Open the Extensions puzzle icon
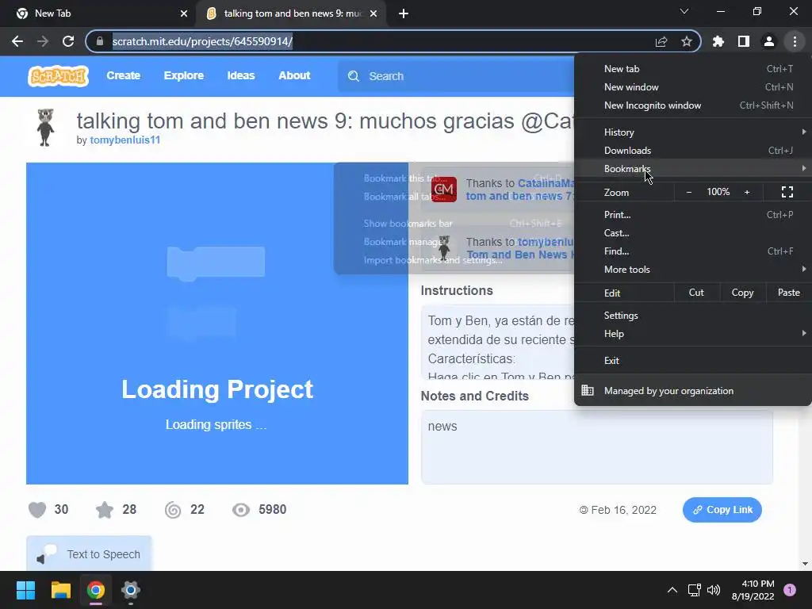This screenshot has width=812, height=609. pyautogui.click(x=718, y=41)
